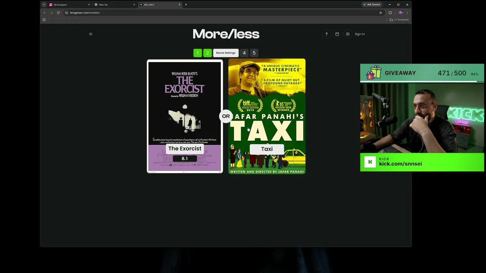Open the browser extensions puzzle icon
Image resolution: width=486 pixels, height=273 pixels.
pyautogui.click(x=390, y=13)
